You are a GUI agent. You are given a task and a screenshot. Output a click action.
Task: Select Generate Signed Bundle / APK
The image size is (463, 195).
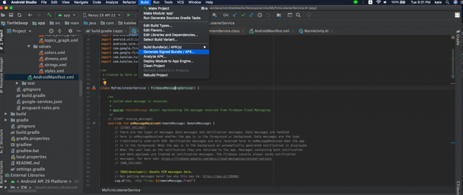pos(169,52)
